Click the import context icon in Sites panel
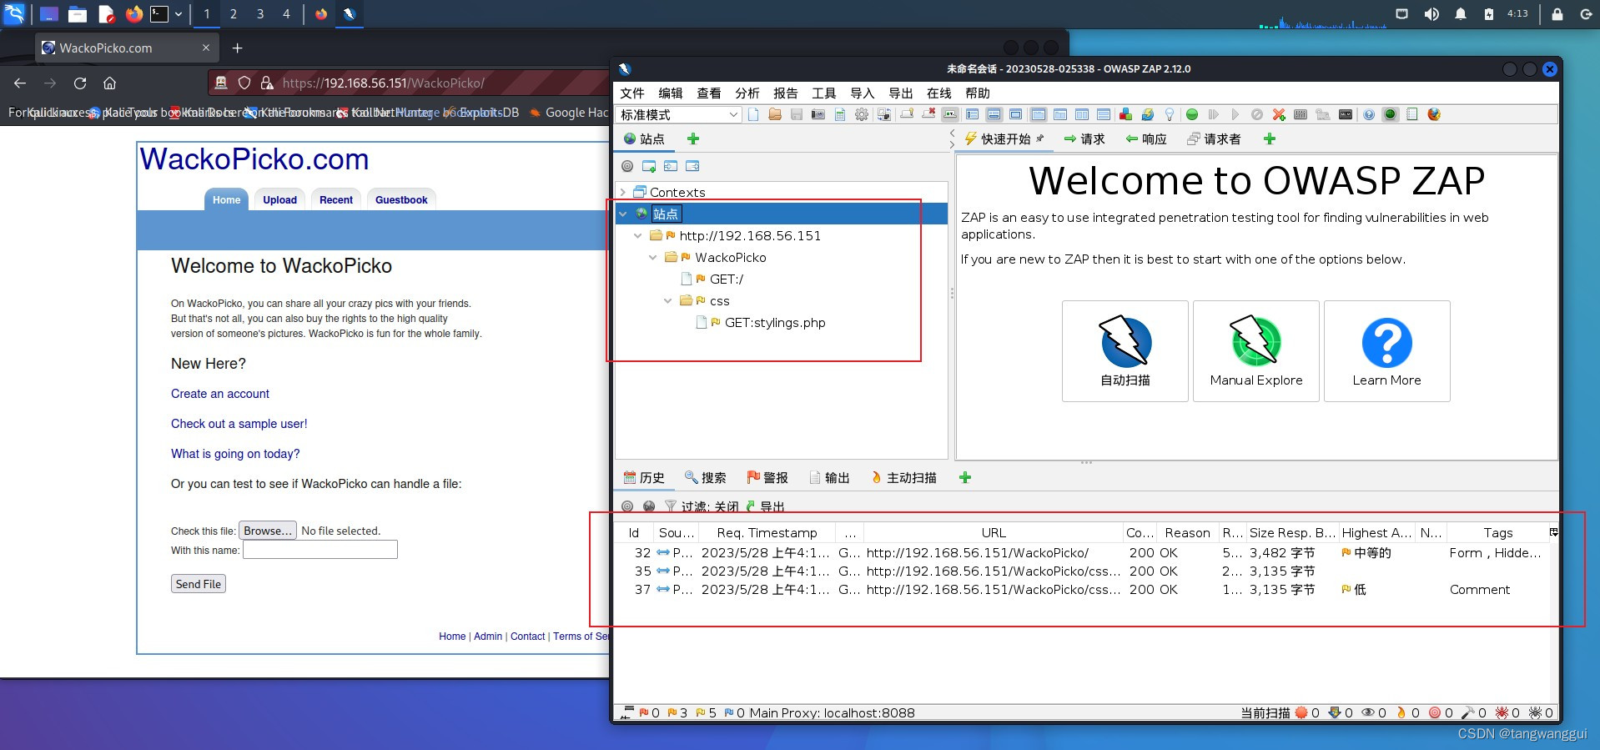Screen dimensions: 1600x750 click(671, 166)
